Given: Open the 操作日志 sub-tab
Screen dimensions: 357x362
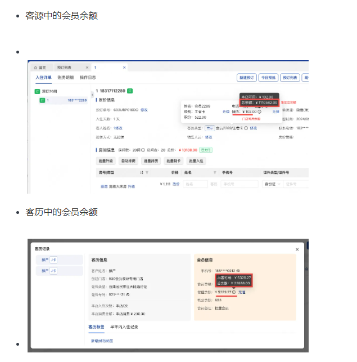Looking at the screenshot, I should (x=88, y=78).
